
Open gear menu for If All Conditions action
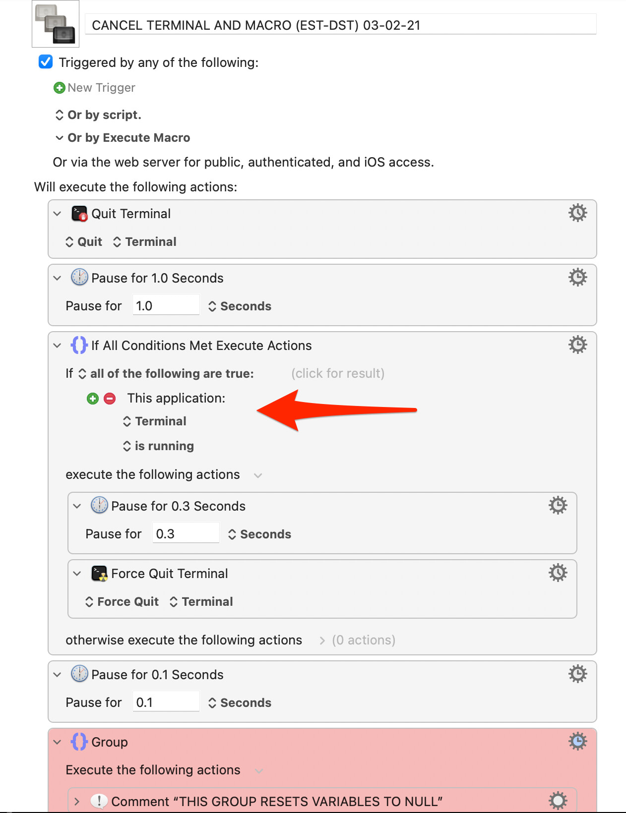(577, 345)
